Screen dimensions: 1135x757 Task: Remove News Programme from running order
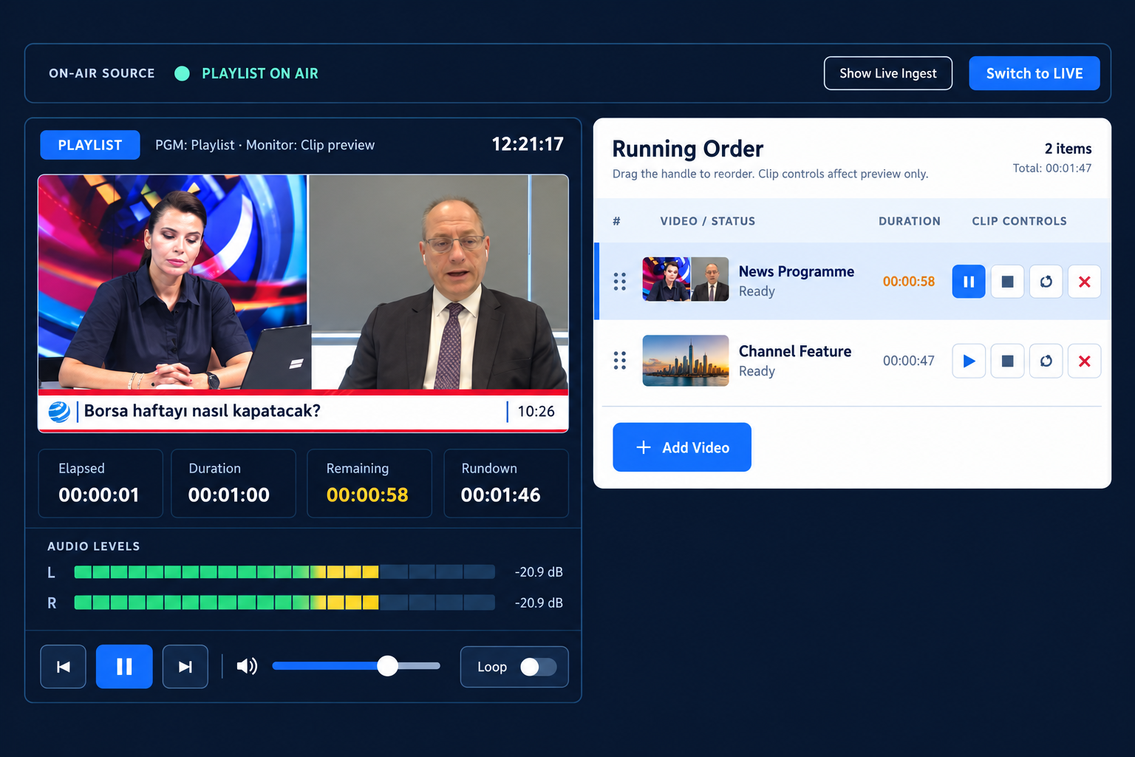click(1084, 282)
